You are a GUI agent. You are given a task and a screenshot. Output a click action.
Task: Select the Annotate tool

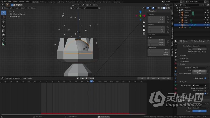3,40
